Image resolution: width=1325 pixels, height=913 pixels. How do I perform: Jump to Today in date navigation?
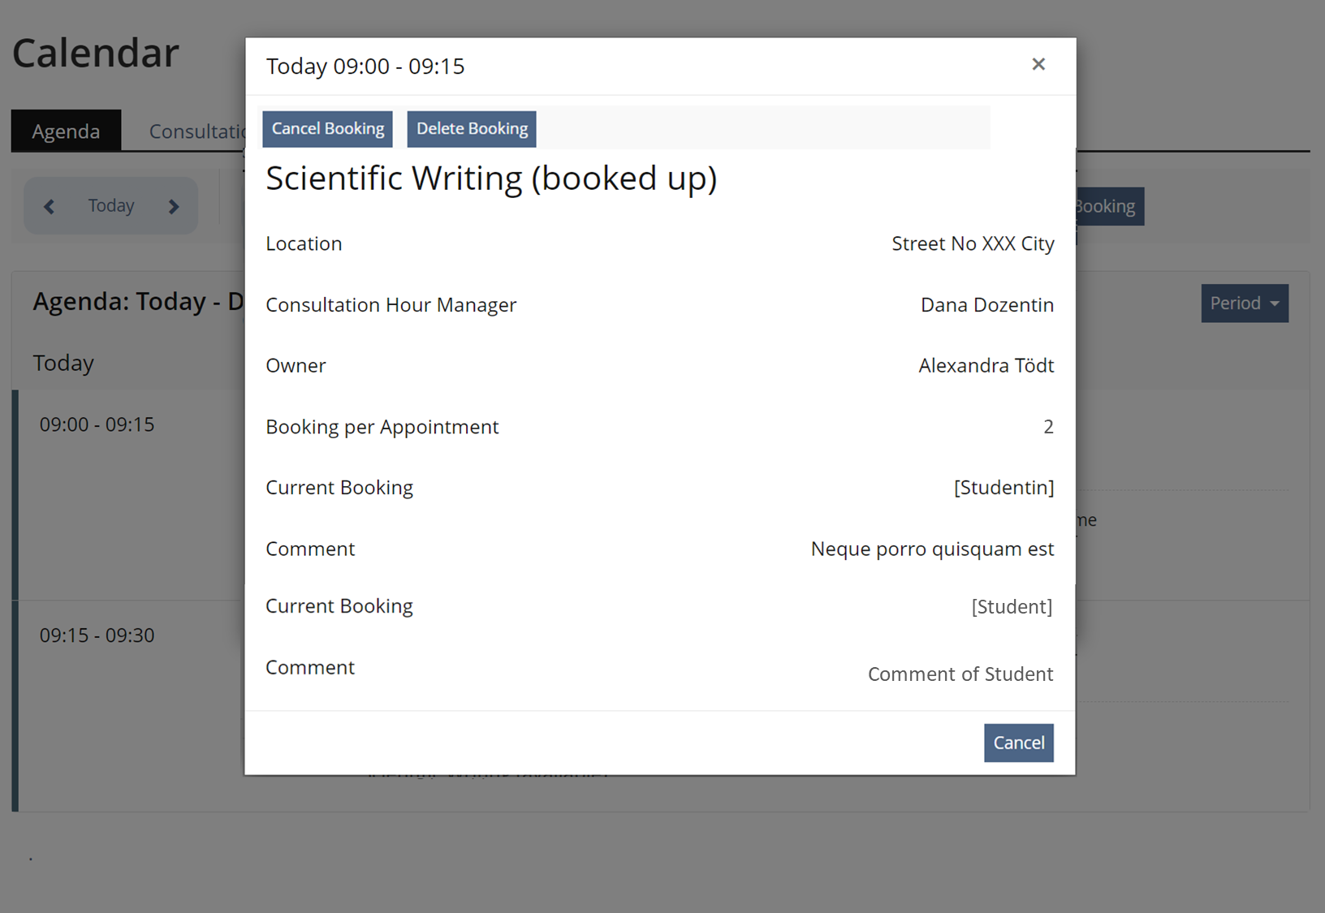click(x=111, y=206)
